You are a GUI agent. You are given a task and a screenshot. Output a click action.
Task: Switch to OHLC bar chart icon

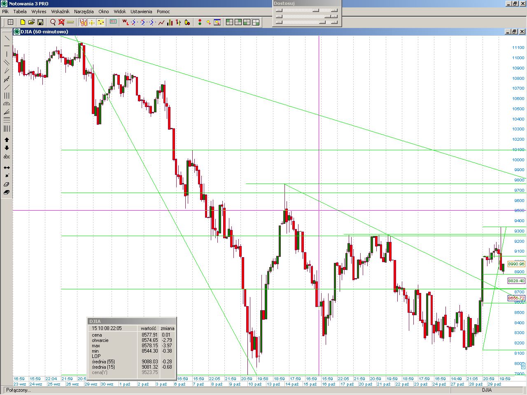[179, 22]
